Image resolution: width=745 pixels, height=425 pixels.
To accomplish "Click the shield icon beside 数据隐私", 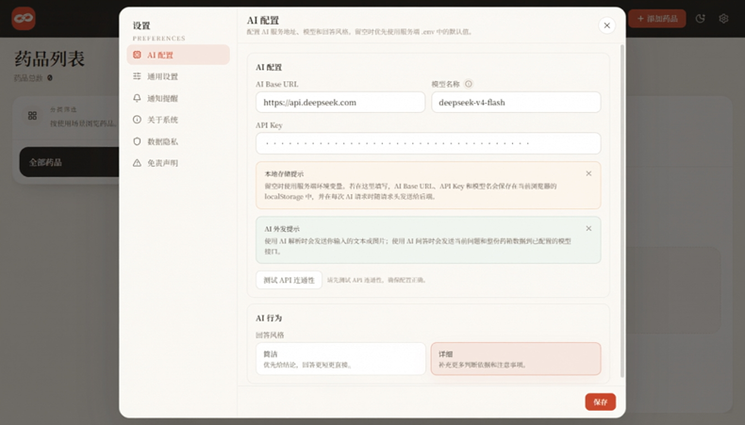I will (137, 141).
